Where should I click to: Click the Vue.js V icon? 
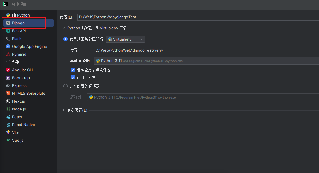click(x=8, y=140)
